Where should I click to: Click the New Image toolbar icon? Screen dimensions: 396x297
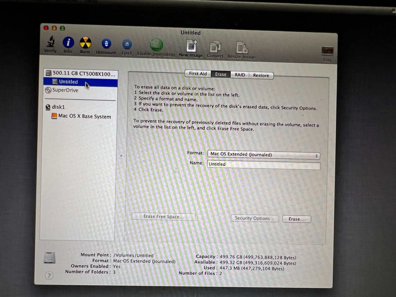click(x=192, y=46)
